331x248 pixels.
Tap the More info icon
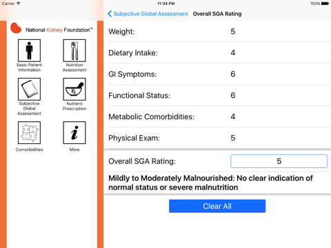[74, 133]
